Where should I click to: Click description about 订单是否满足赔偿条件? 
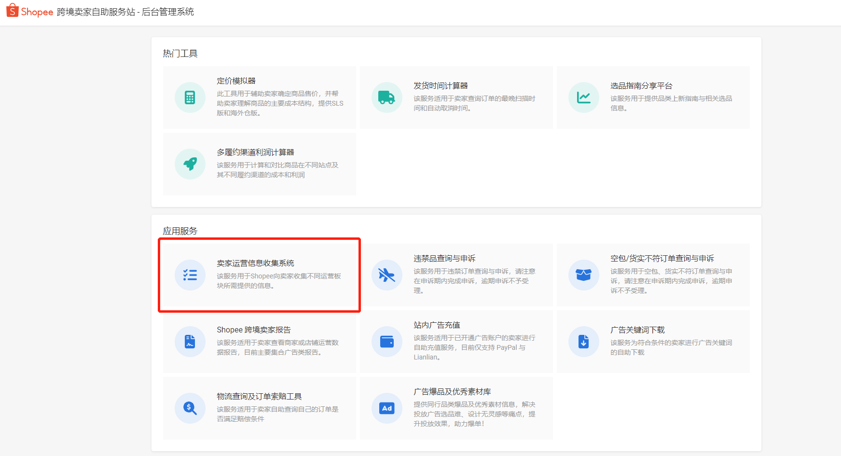pyautogui.click(x=277, y=414)
